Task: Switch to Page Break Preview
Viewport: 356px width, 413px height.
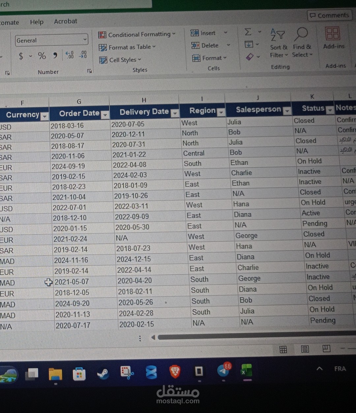Action: [326, 348]
